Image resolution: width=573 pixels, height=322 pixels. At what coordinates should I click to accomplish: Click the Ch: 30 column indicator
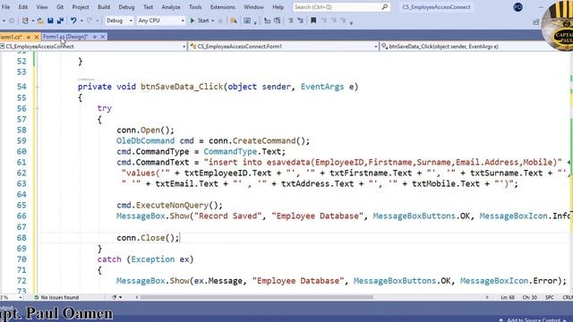point(529,298)
